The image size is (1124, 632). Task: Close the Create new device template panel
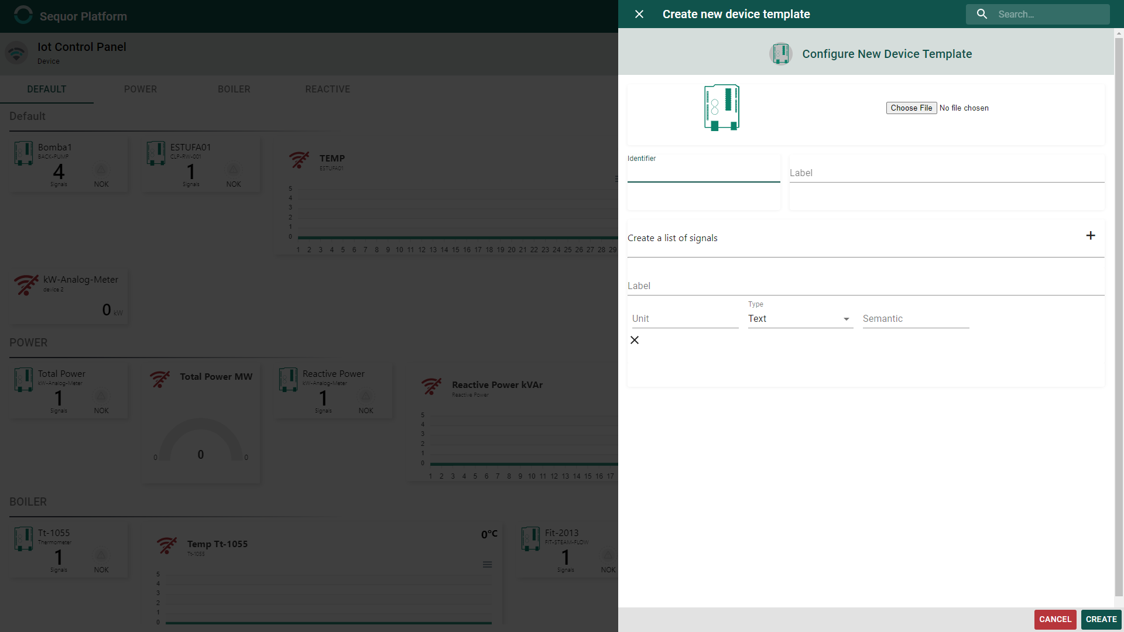pyautogui.click(x=639, y=14)
